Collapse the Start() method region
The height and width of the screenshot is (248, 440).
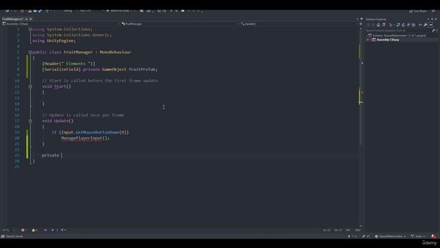coord(30,87)
